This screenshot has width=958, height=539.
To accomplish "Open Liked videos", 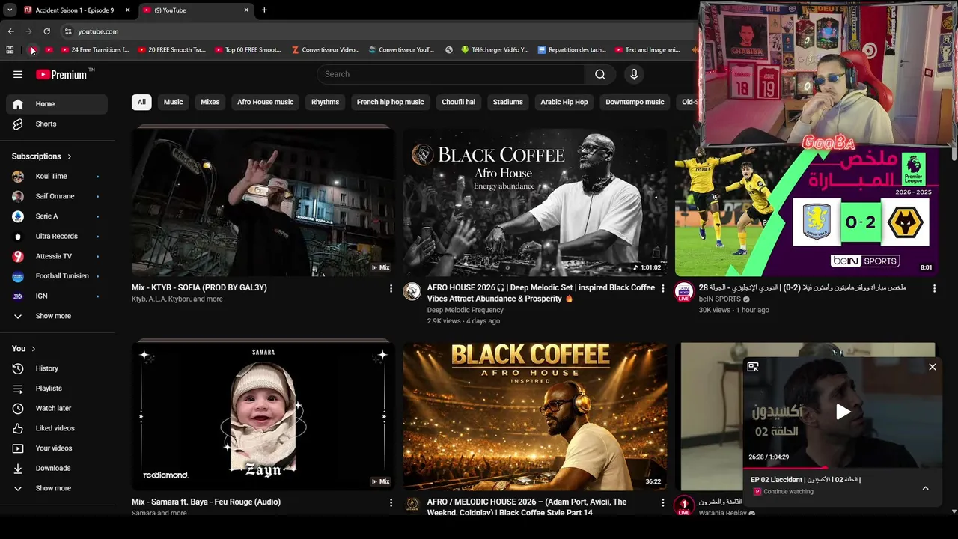I will coord(57,428).
